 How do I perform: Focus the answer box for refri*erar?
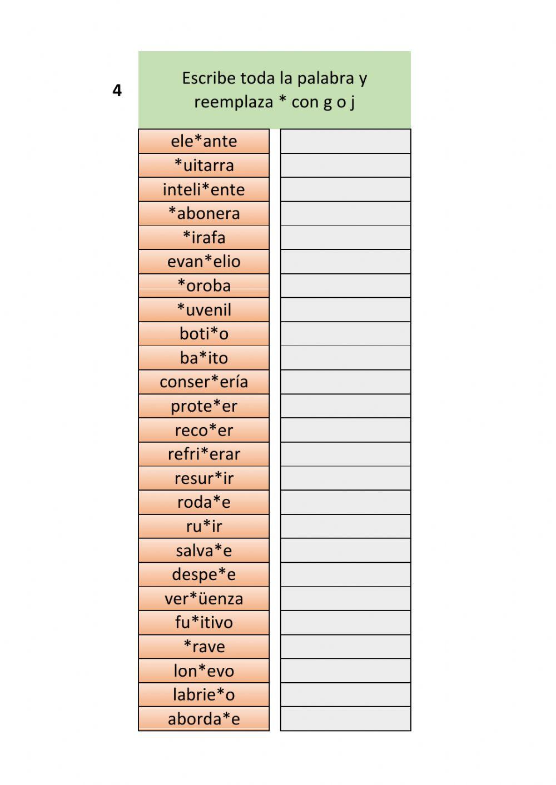tap(345, 454)
